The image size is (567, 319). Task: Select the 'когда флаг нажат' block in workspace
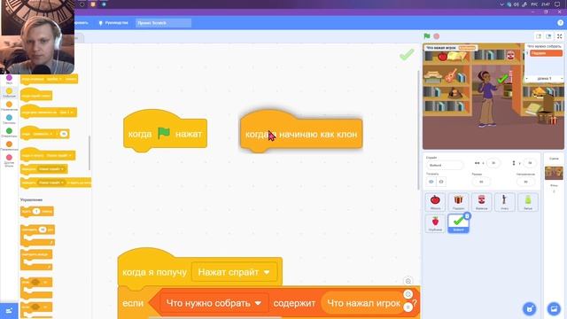[x=165, y=131]
